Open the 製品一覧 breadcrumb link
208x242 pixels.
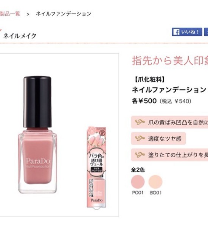click(x=10, y=14)
